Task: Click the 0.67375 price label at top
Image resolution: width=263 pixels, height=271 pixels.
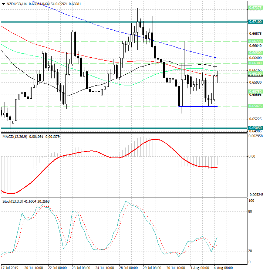Action: click(255, 7)
